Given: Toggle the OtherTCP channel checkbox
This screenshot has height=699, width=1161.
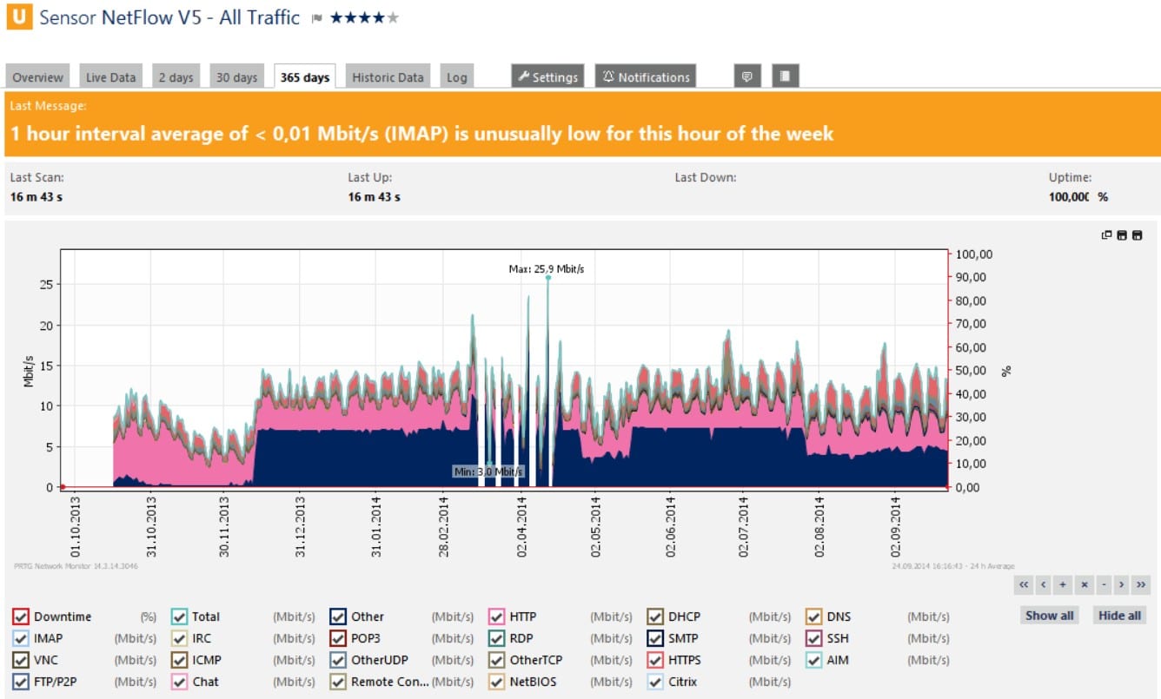Looking at the screenshot, I should (497, 660).
